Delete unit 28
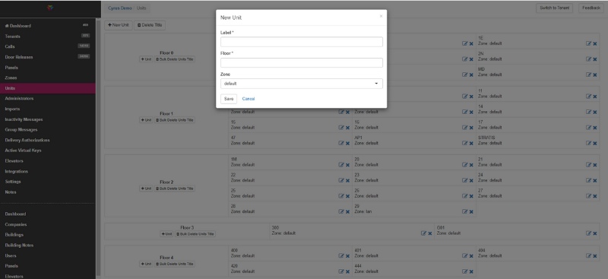The height and width of the screenshot is (279, 608). [347, 212]
